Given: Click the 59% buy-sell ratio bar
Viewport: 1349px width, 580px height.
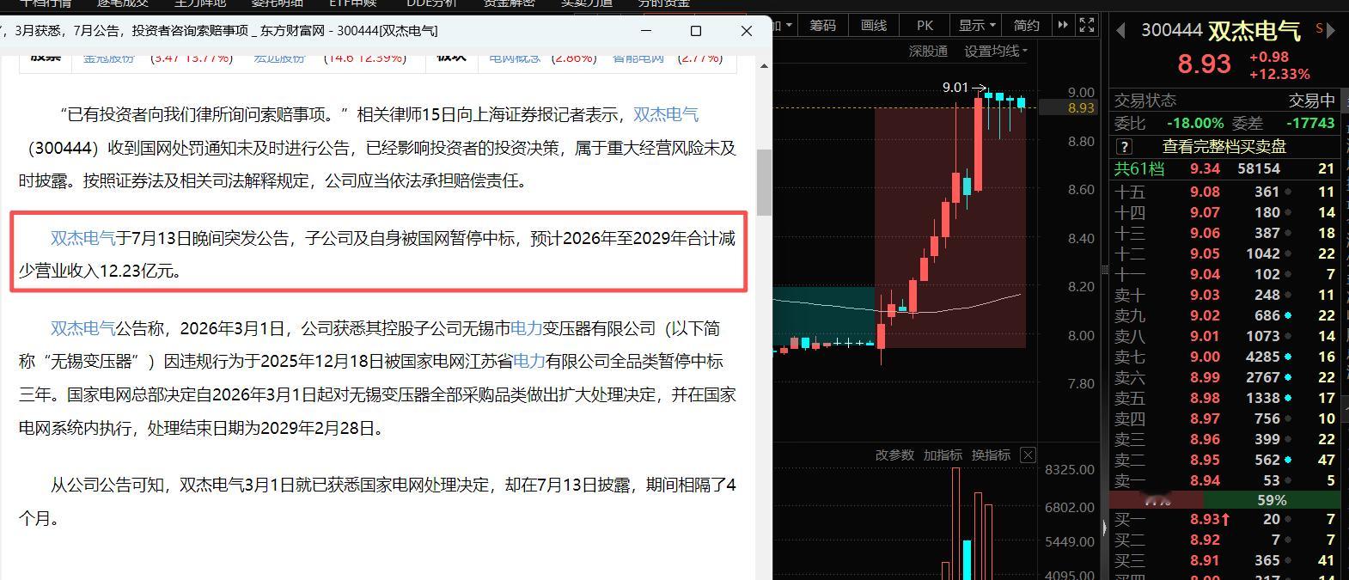Looking at the screenshot, I should tap(1272, 500).
